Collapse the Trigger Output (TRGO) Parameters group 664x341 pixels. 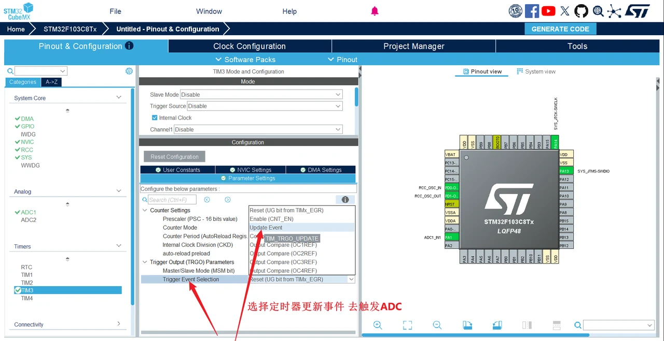(x=145, y=262)
